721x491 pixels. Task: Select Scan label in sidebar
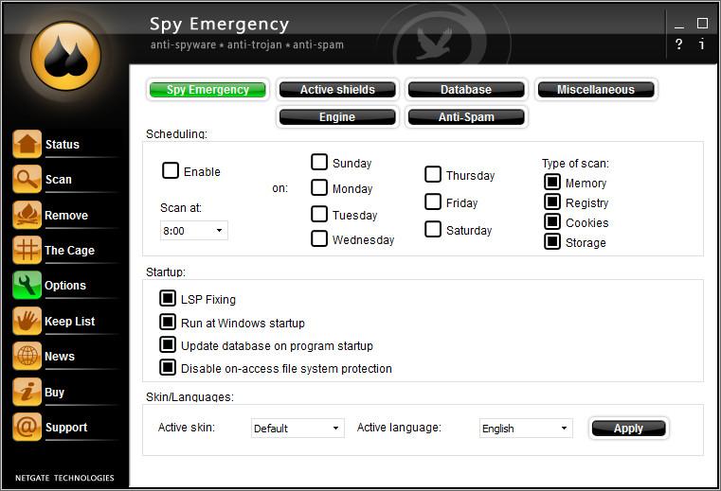tap(59, 180)
